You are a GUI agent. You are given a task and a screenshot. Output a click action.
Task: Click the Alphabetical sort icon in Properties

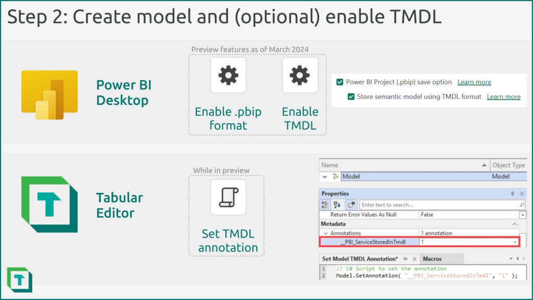click(x=337, y=205)
